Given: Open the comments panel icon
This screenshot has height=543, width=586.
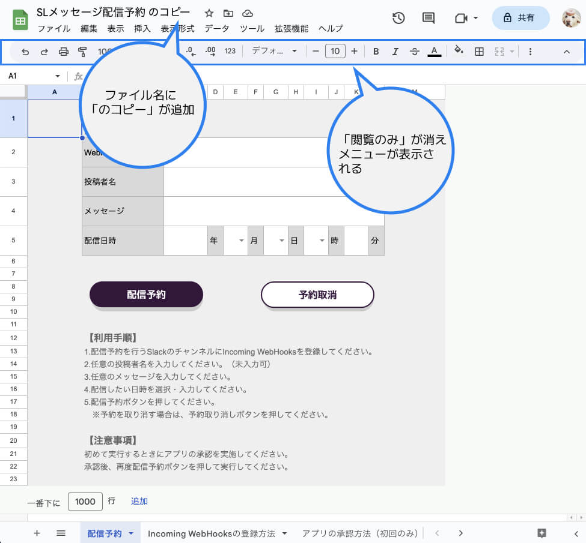Looking at the screenshot, I should pyautogui.click(x=429, y=18).
